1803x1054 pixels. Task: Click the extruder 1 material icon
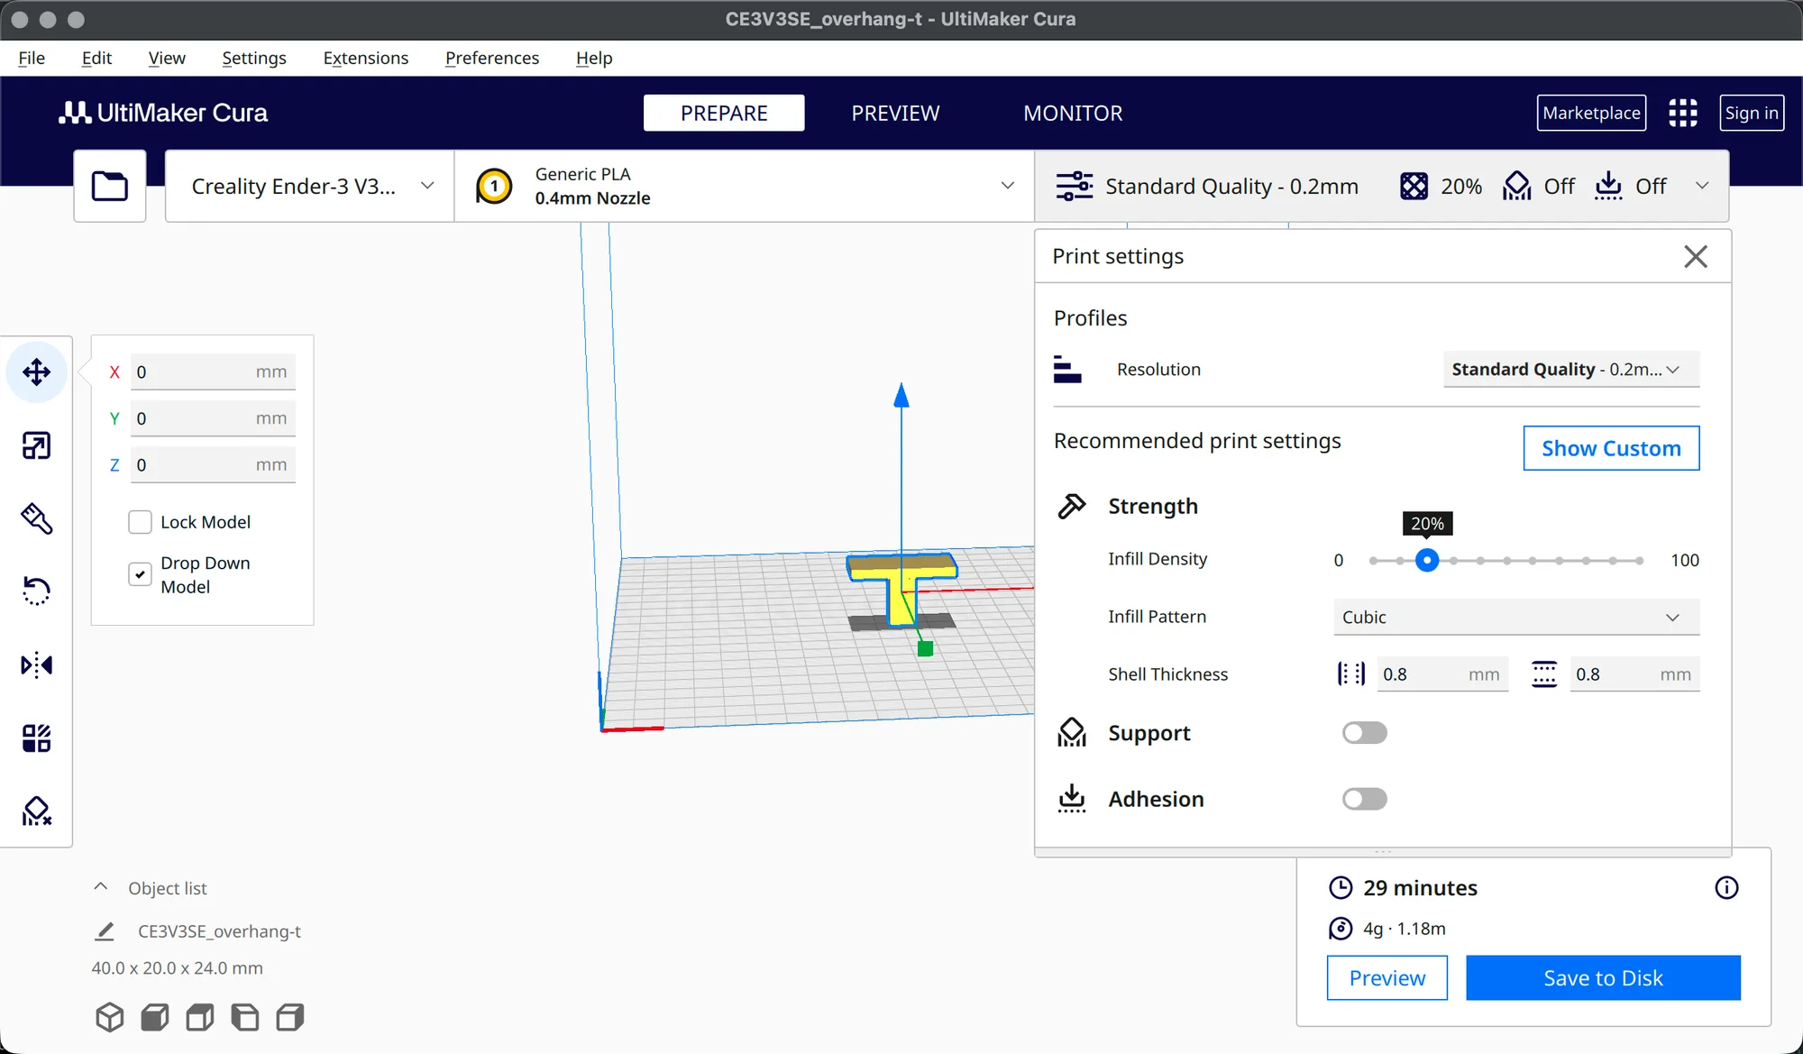(x=494, y=186)
